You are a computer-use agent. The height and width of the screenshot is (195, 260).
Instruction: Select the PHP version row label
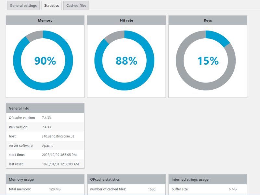(x=19, y=127)
